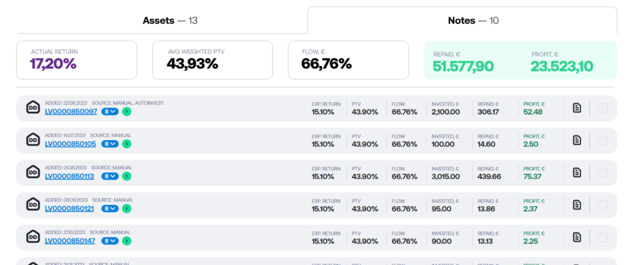Open note link LV0000850105
Viewport: 631px width, 265px height.
point(70,144)
